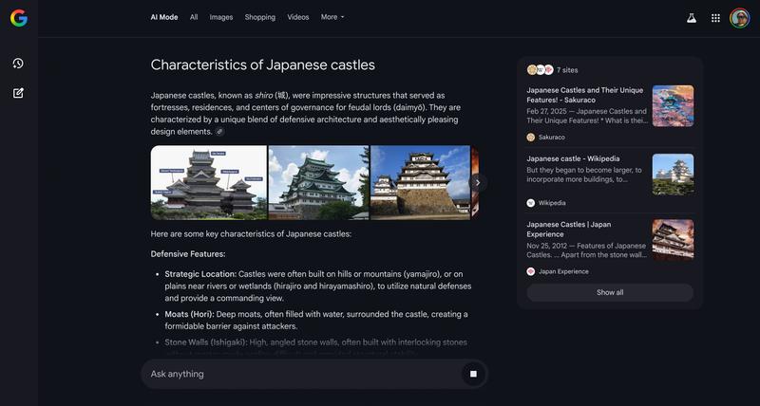Switch to the Images tab
760x406 pixels.
[x=220, y=17]
